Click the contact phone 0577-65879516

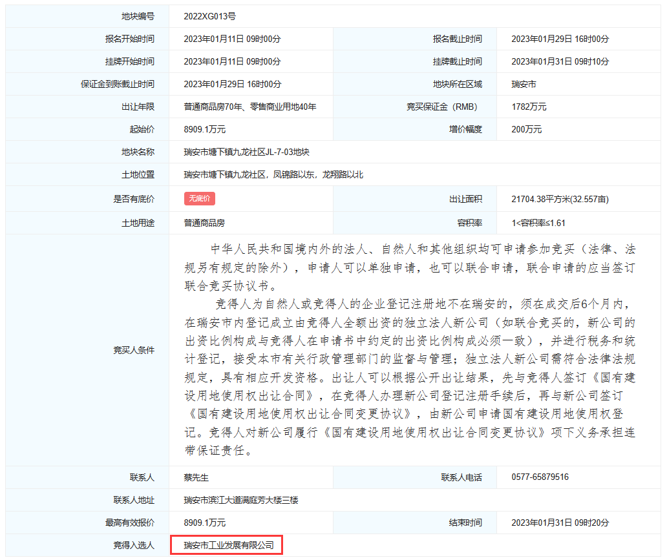click(x=540, y=477)
